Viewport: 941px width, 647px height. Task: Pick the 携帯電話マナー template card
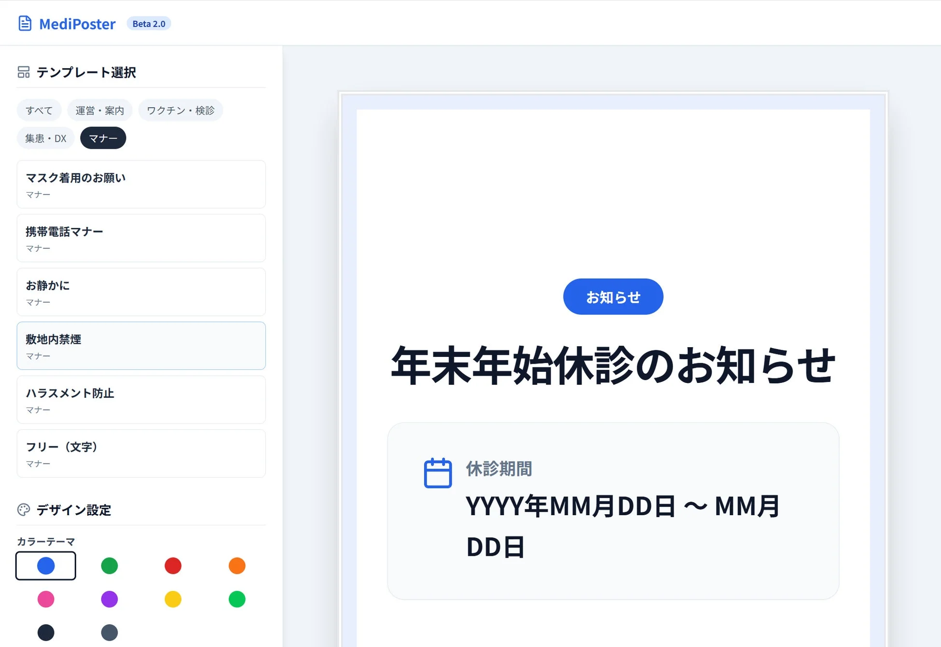click(x=141, y=238)
